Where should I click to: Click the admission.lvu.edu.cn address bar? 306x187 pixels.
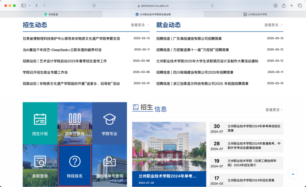pos(153,6)
